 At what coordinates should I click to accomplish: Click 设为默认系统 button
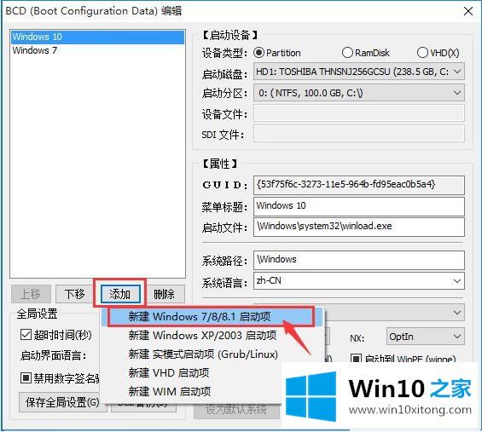[236, 410]
